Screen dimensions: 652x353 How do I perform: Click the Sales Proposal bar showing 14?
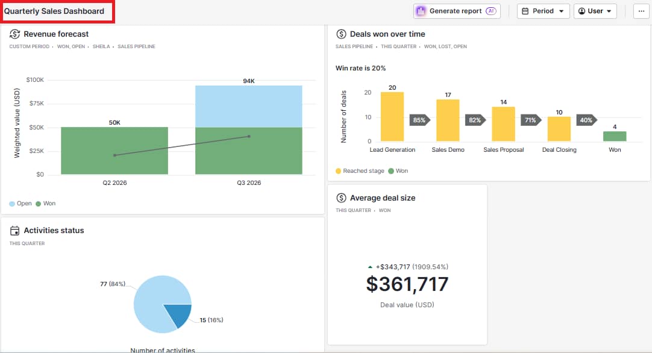click(504, 124)
